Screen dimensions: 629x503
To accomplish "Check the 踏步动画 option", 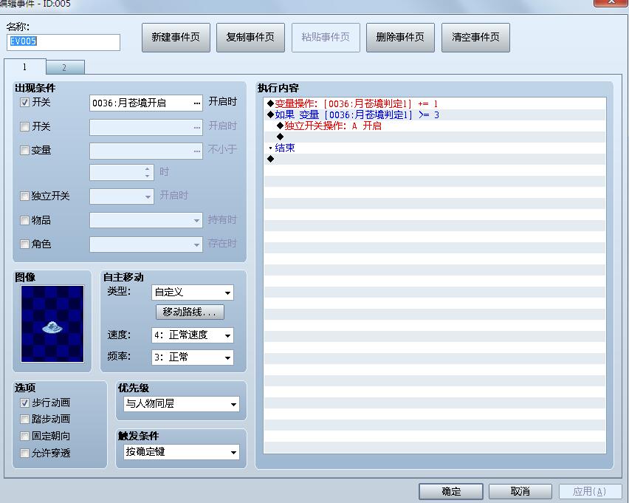I will click(x=24, y=420).
